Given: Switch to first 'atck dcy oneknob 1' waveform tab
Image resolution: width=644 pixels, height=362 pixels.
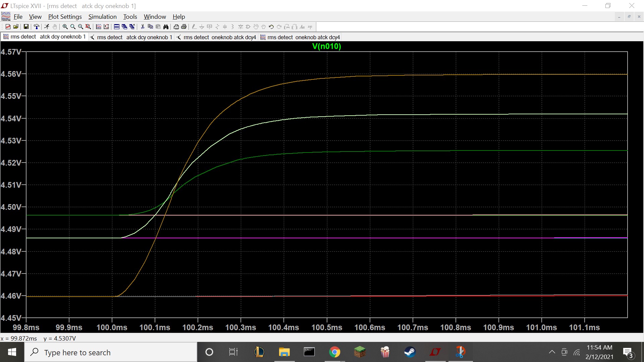Looking at the screenshot, I should (x=45, y=37).
